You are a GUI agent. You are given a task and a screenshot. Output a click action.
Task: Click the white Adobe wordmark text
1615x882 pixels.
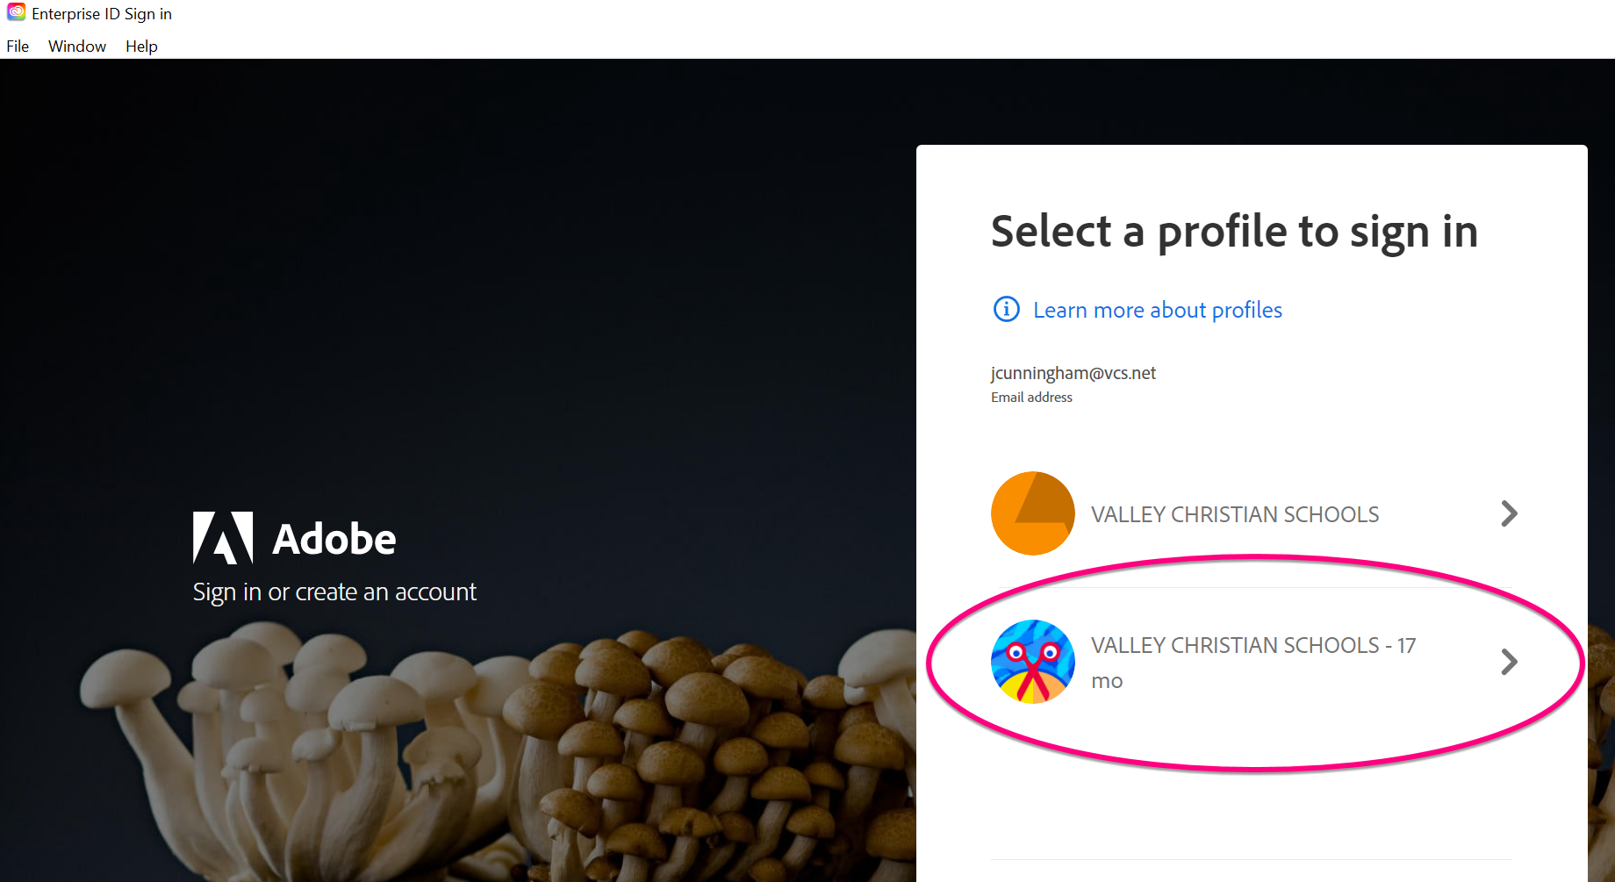coord(334,539)
